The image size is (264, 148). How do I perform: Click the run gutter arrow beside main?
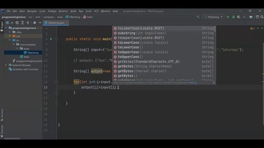pos(51,39)
